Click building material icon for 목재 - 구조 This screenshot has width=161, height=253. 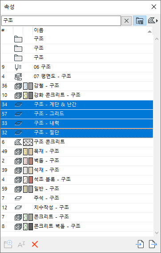tap(18, 152)
